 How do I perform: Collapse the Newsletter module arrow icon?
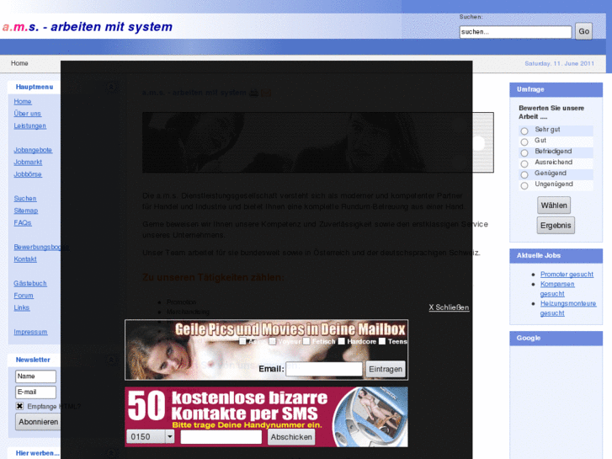pyautogui.click(x=111, y=360)
